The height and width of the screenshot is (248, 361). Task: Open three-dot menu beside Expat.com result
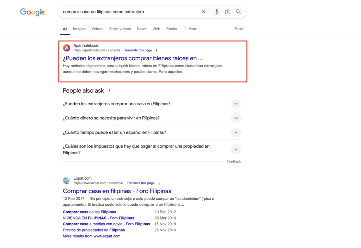(159, 183)
